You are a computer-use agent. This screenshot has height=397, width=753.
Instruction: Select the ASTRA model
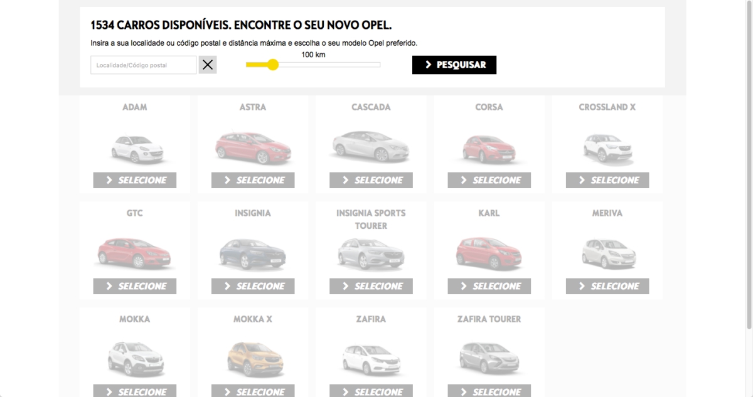253,180
